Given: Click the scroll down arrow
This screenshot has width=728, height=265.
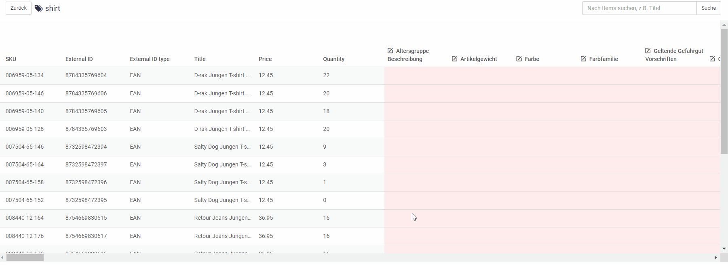Looking at the screenshot, I should (x=724, y=249).
